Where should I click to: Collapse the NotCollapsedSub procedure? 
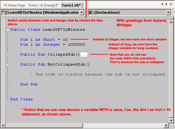click(x=8, y=65)
